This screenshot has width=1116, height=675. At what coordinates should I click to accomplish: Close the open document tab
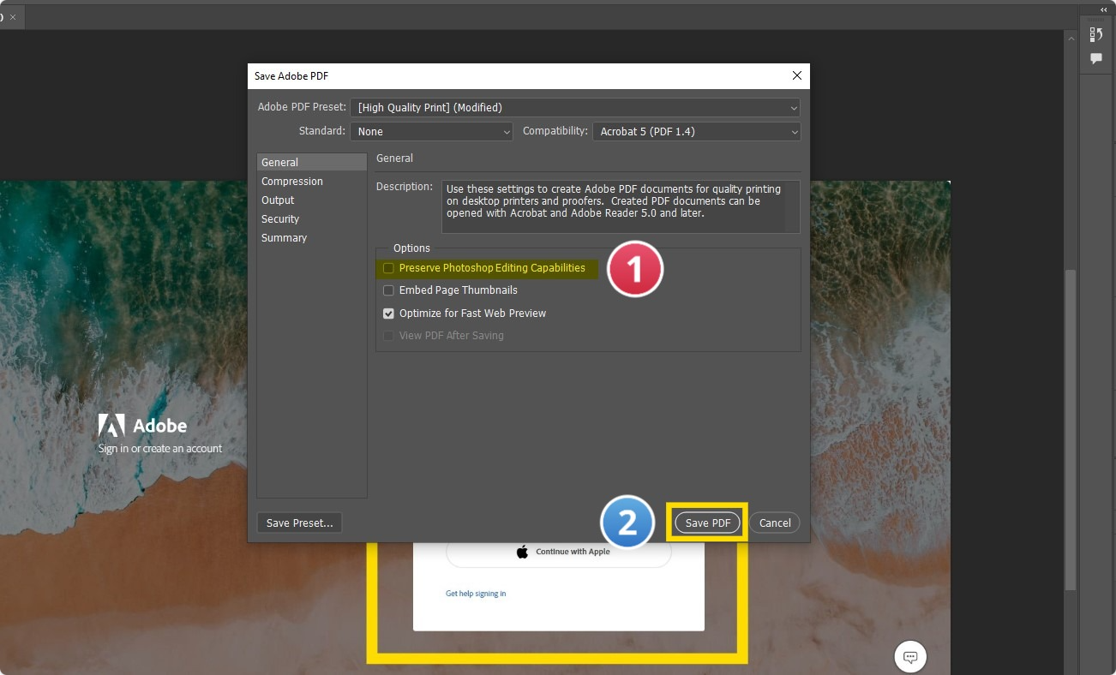pos(13,17)
